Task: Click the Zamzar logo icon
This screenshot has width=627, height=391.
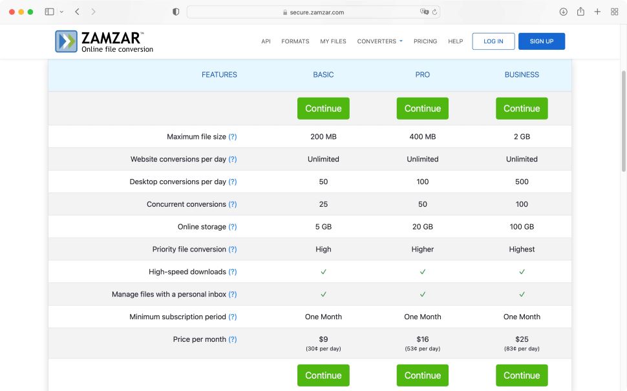Action: (66, 41)
